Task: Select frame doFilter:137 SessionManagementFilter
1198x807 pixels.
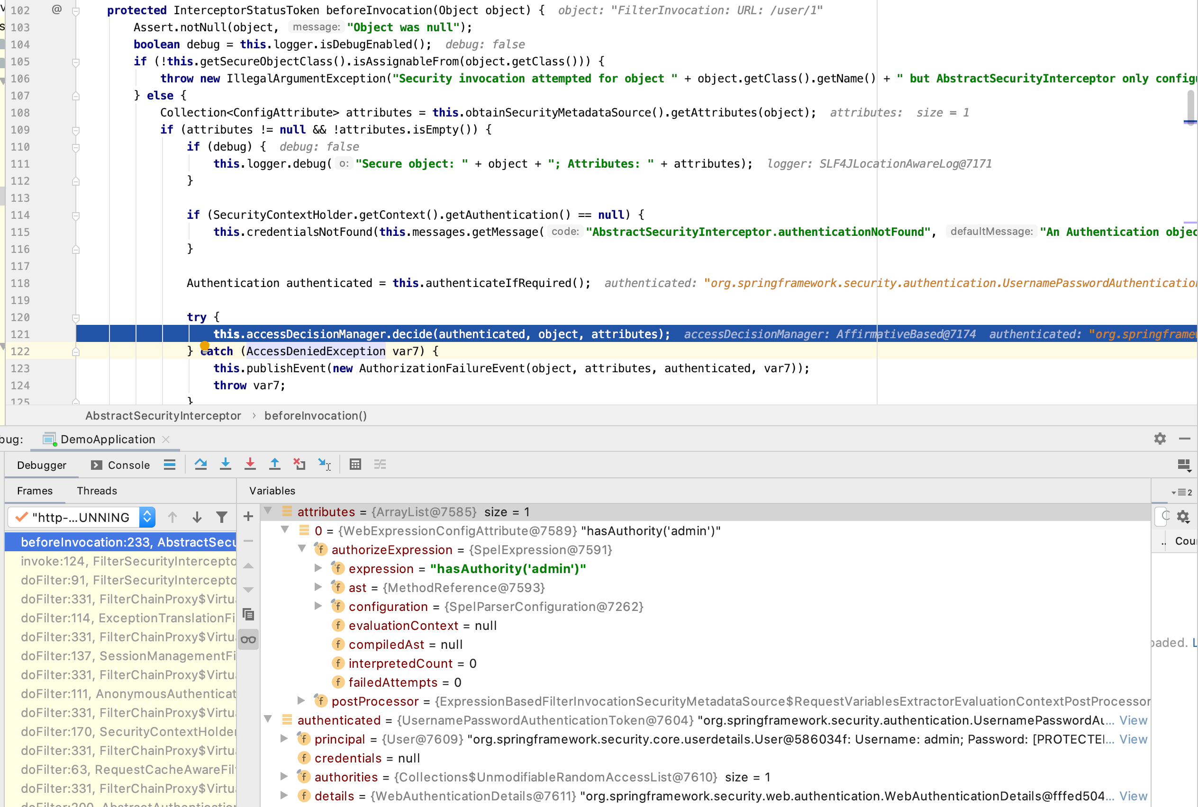Action: [x=121, y=655]
